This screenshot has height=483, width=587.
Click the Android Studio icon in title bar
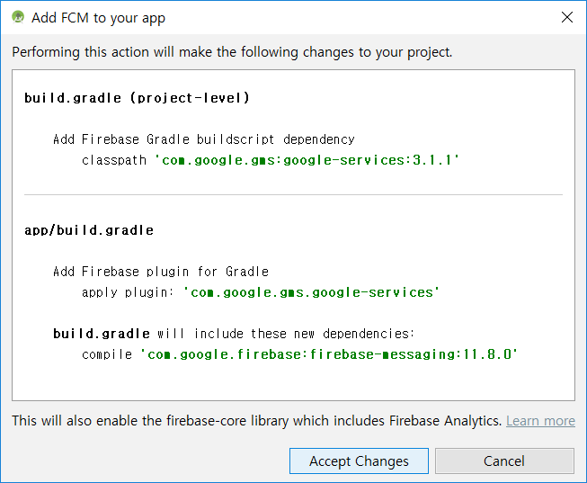[x=18, y=17]
